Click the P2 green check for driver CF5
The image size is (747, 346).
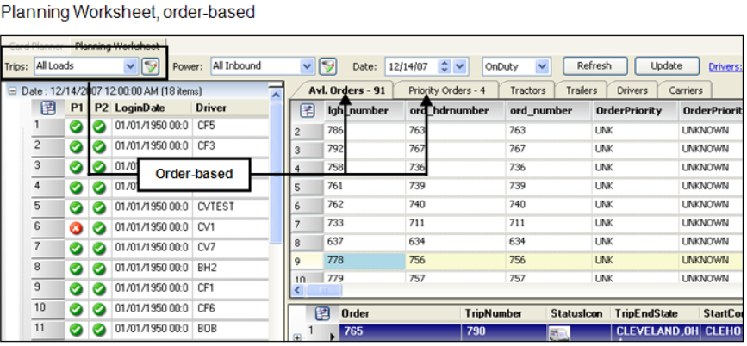coord(99,127)
